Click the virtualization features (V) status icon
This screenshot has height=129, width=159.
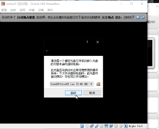(x=116, y=126)
